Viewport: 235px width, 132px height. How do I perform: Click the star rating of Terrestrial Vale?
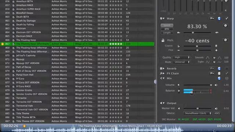click(116, 106)
